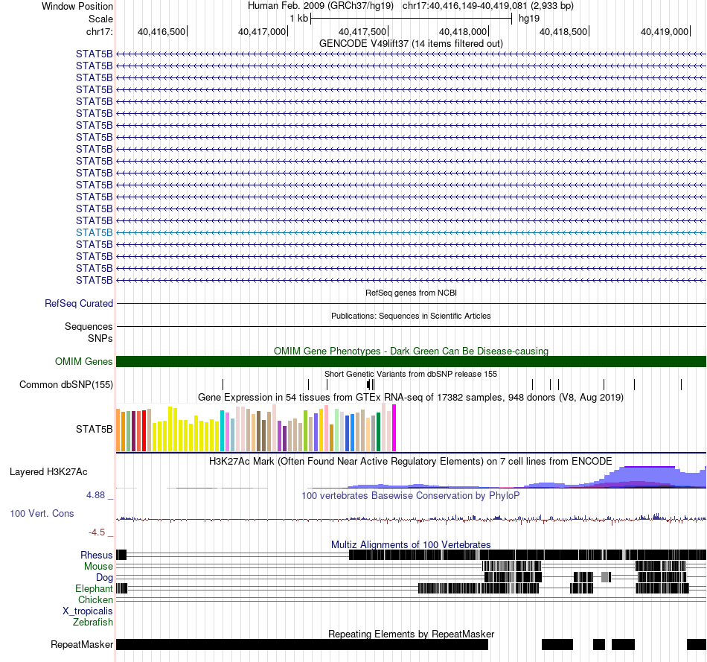Click the Mouse alignment label

98,567
